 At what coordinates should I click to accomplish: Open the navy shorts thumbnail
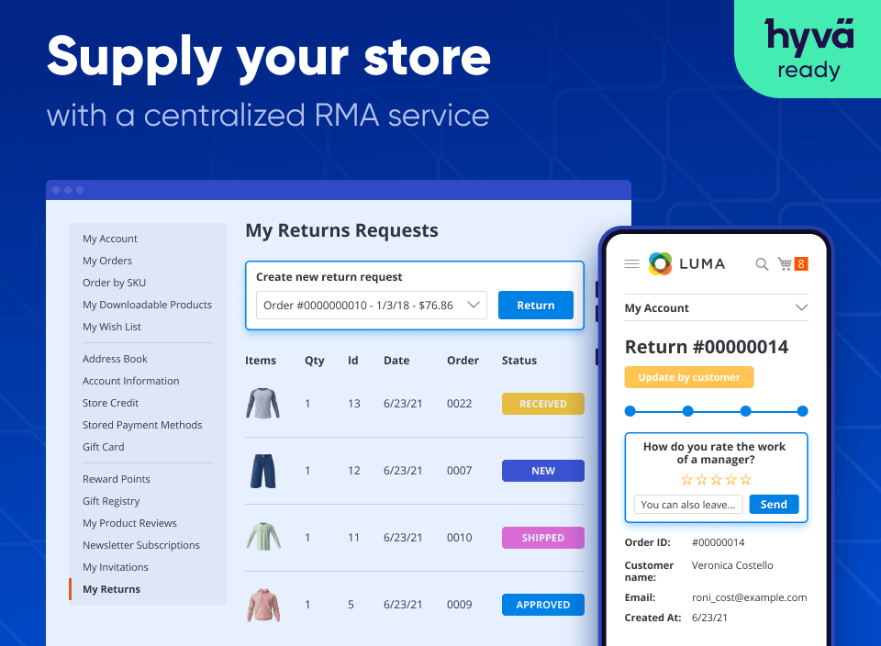pos(263,471)
